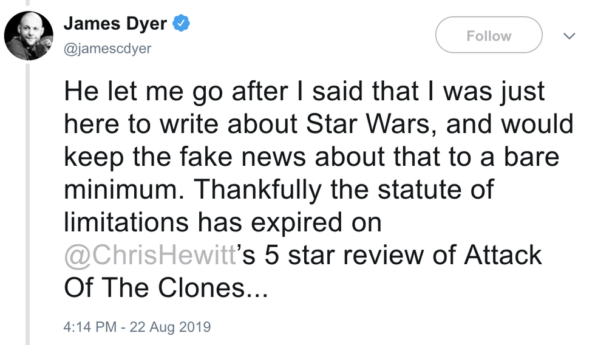Expand the tweet options chevron
This screenshot has height=345, width=595.
569,36
